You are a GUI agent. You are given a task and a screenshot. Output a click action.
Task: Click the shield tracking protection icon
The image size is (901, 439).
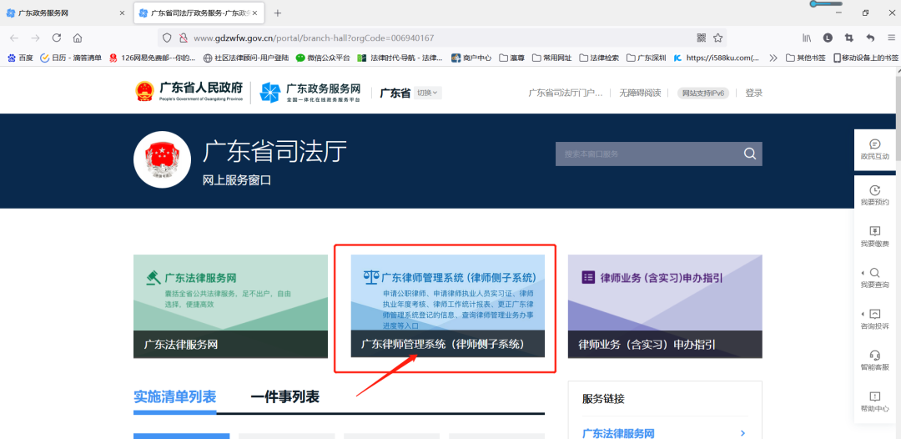167,38
